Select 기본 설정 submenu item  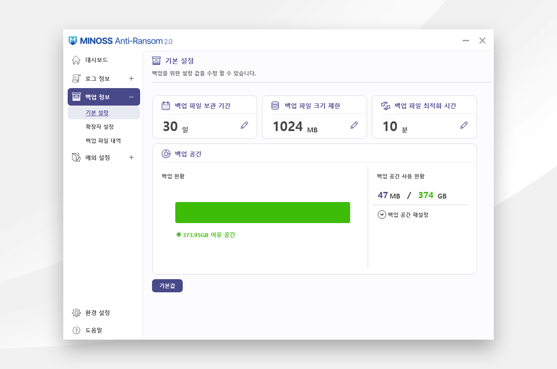click(x=104, y=113)
